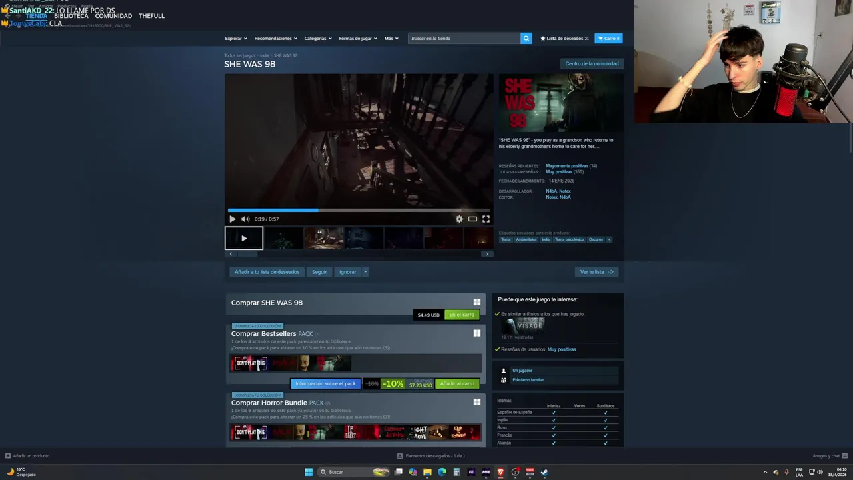Viewport: 853px width, 480px height.
Task: Expand the Recomendaciones dropdown menu
Action: [276, 38]
